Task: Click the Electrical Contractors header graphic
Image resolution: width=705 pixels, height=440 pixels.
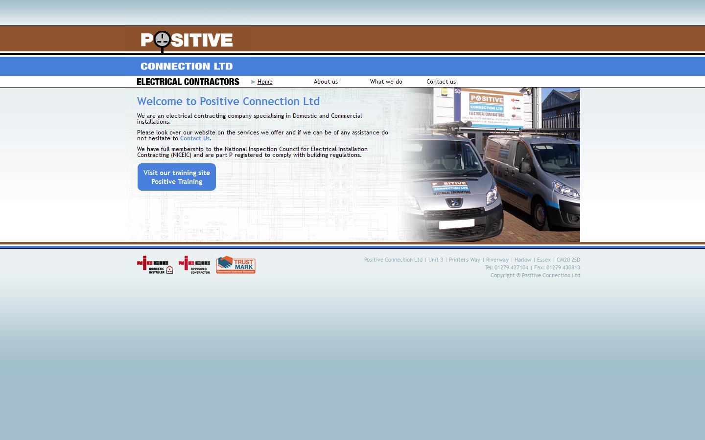Action: pyautogui.click(x=188, y=82)
